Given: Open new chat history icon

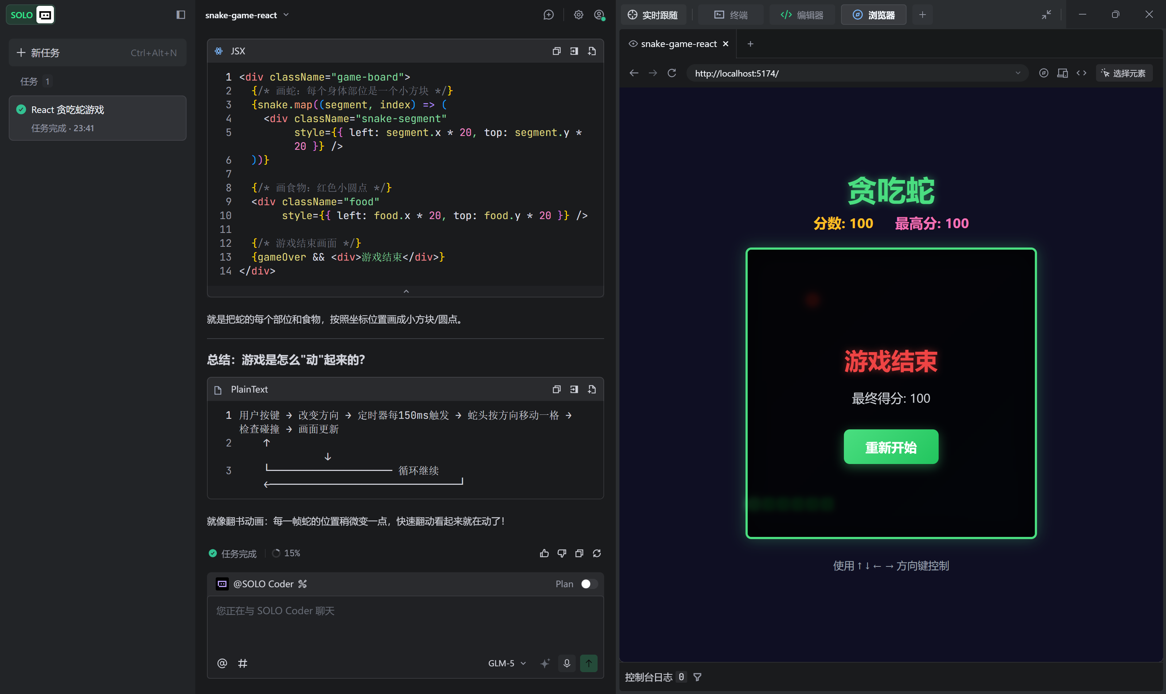Looking at the screenshot, I should tap(548, 15).
